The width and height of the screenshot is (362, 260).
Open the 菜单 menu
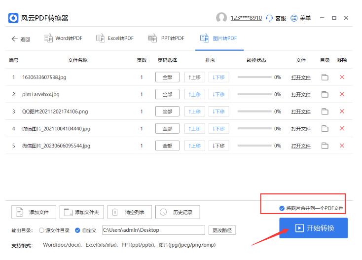(x=300, y=18)
